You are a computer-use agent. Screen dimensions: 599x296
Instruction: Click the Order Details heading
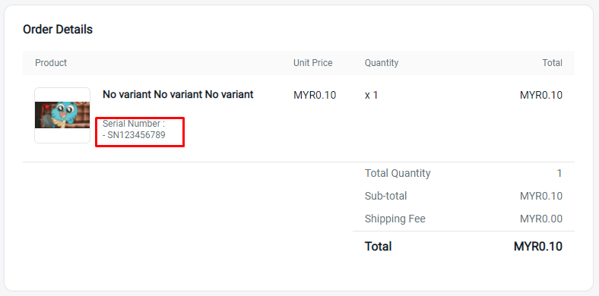(58, 30)
